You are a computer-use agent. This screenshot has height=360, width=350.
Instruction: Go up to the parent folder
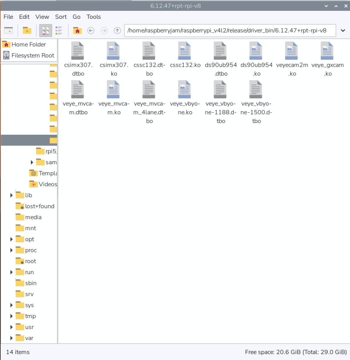pyautogui.click(x=117, y=31)
